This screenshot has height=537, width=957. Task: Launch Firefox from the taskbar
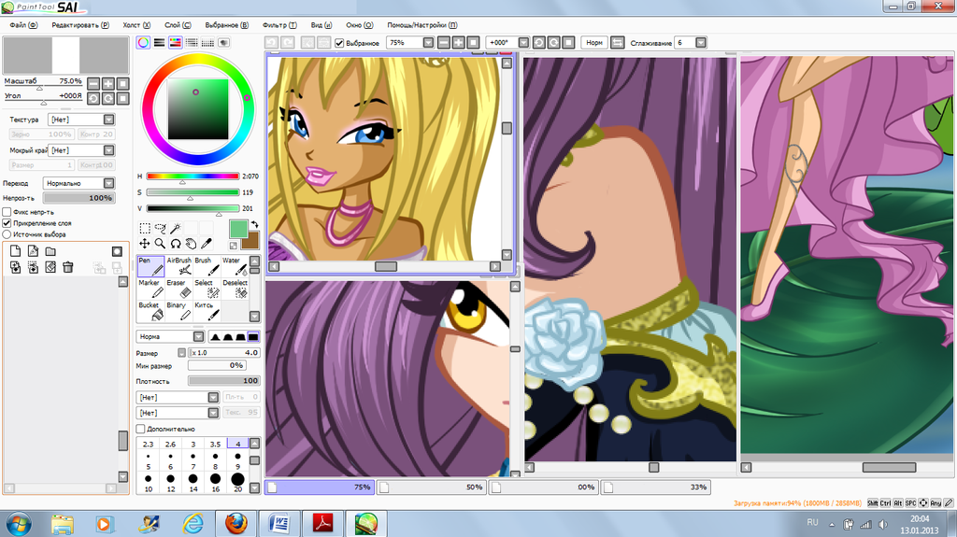[236, 524]
